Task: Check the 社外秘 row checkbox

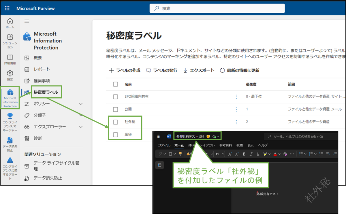Action: pos(116,122)
